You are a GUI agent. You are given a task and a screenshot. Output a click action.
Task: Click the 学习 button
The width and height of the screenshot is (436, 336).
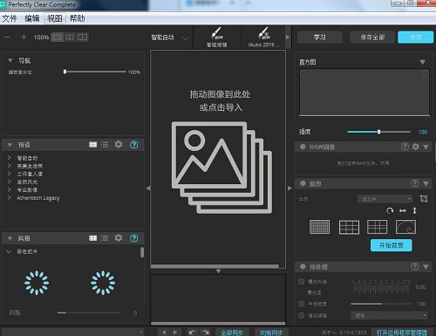320,38
